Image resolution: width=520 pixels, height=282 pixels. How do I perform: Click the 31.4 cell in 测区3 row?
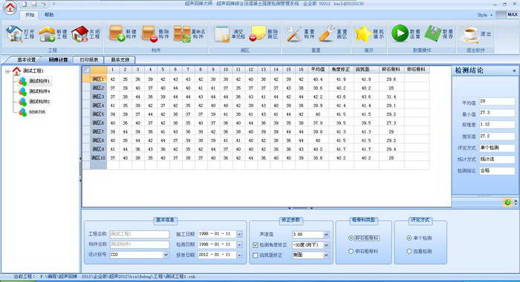[x=391, y=97]
